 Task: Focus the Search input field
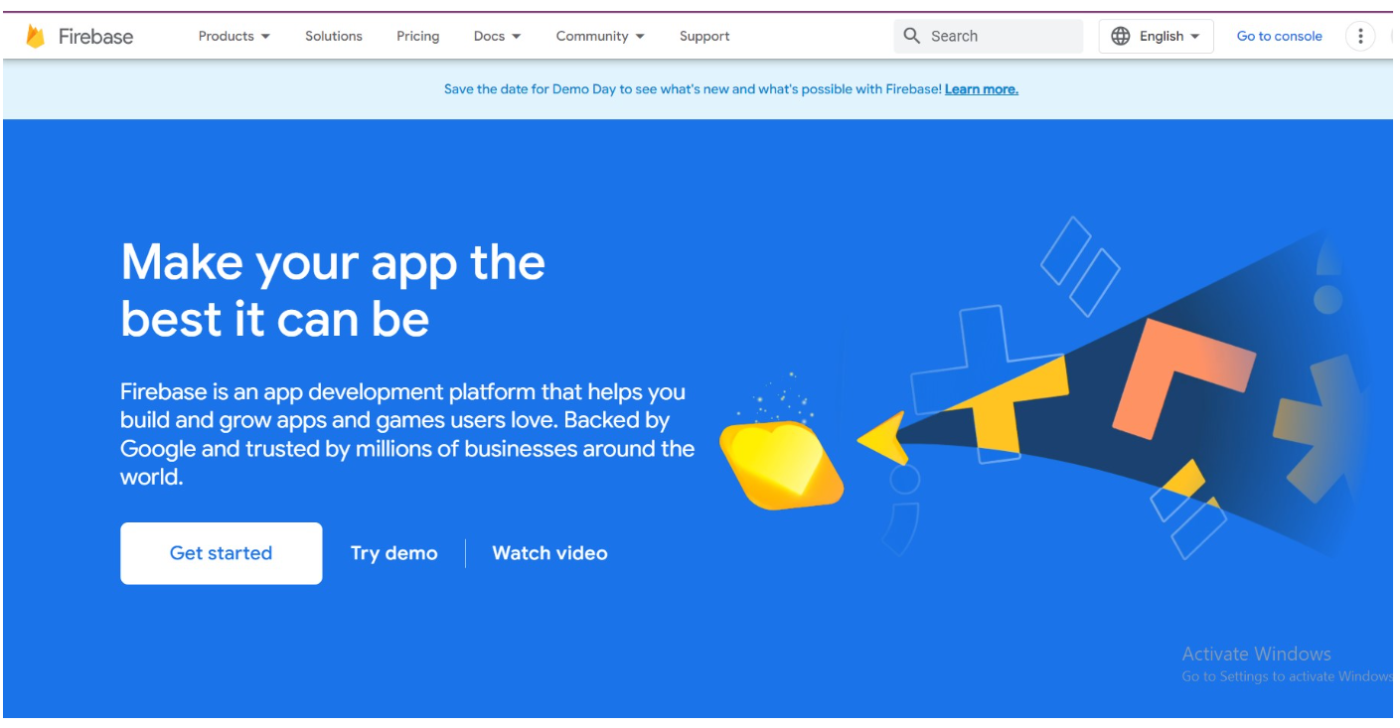tap(989, 36)
